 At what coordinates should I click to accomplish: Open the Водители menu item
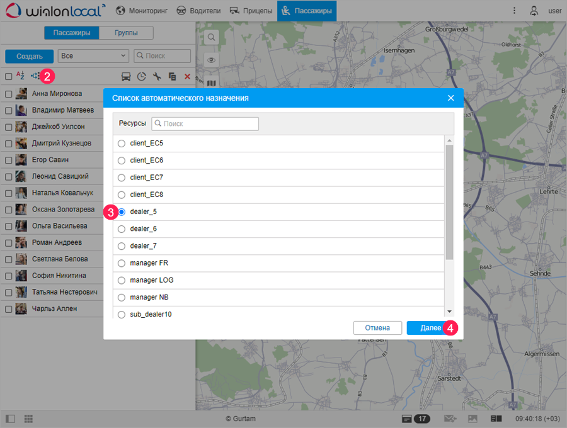[x=200, y=11]
